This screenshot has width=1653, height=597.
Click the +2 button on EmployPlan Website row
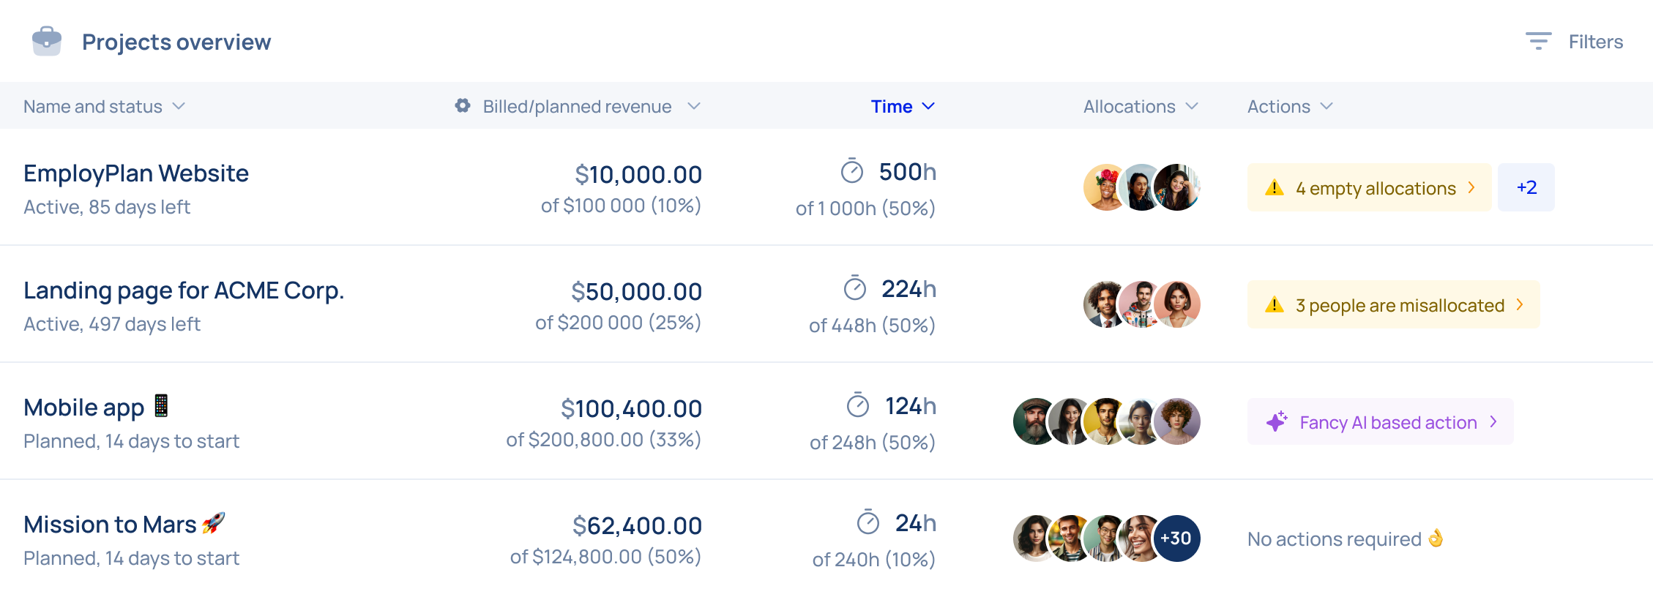1526,187
